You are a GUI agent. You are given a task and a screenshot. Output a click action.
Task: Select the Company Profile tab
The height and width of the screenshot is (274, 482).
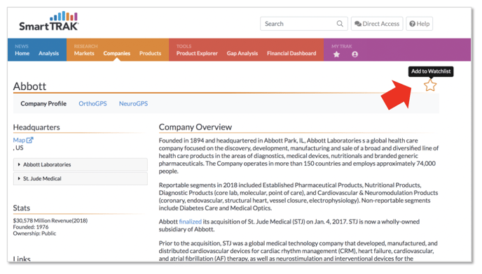click(43, 103)
